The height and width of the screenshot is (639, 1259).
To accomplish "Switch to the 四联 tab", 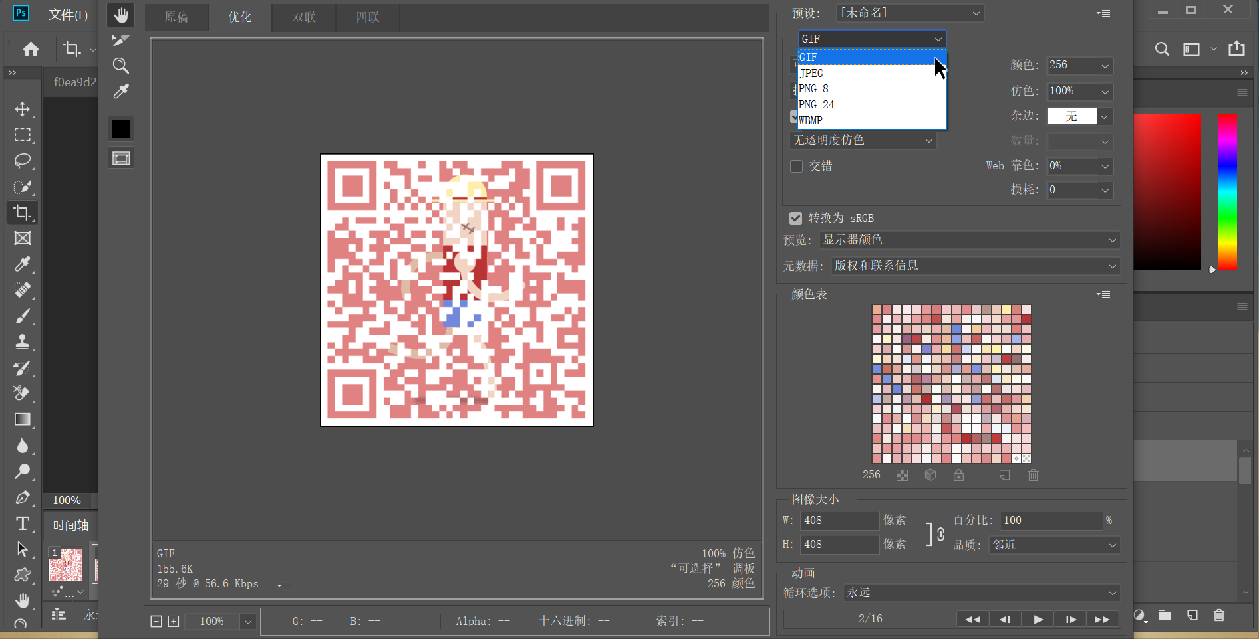I will (x=368, y=17).
